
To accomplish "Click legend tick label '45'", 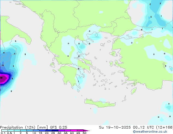I will point(78,133).
